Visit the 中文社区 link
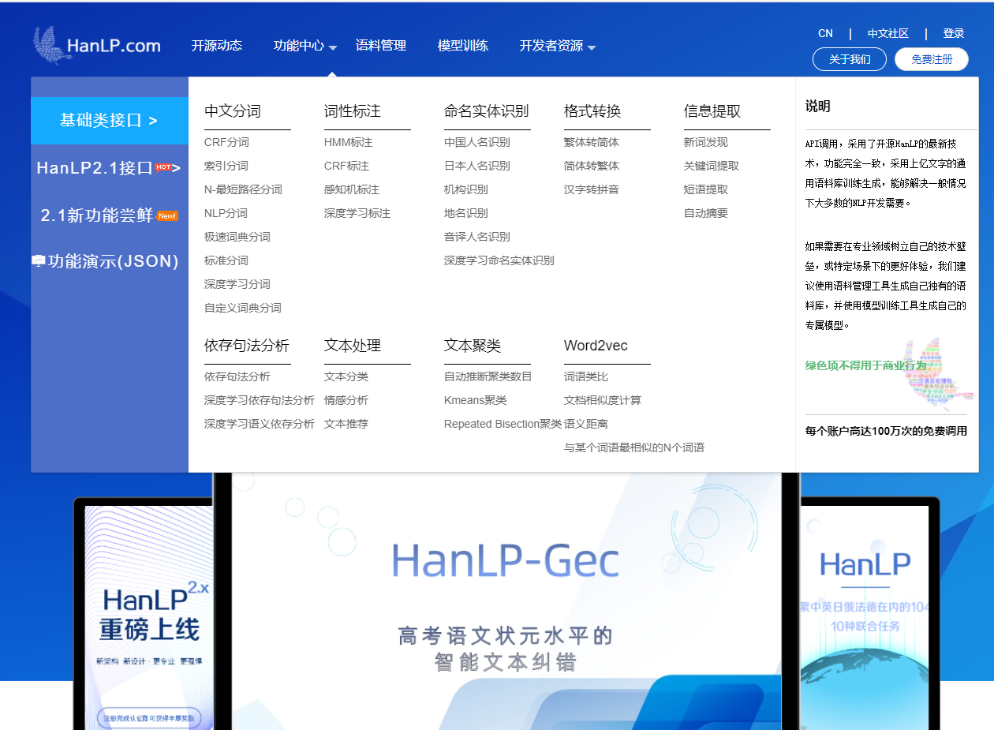Viewport: 994px width, 730px height. 887,33
